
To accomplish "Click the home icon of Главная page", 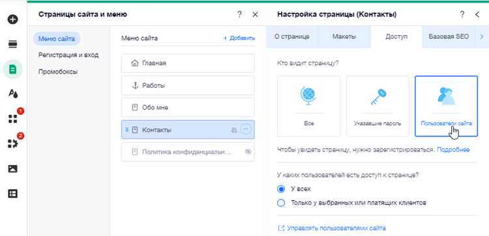I will click(135, 63).
